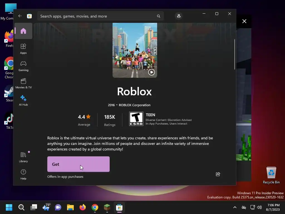Click the search magnifier icon

[158, 16]
